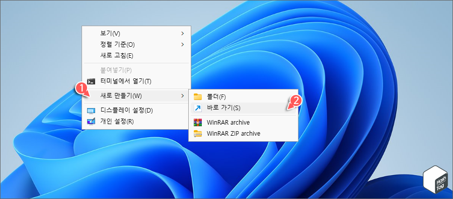Viewport: 453px width, 199px height.
Task: Expand chevron beside 정렬 기준(O)
Action: click(x=182, y=44)
